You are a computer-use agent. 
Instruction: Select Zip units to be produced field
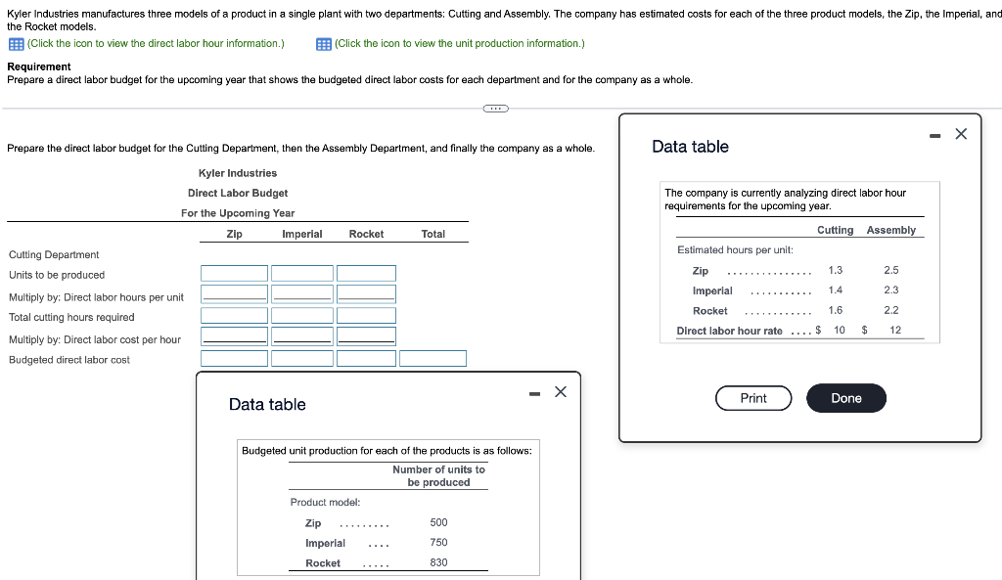[x=235, y=274]
